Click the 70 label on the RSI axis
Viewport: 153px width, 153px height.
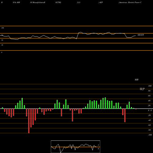point(2,35)
